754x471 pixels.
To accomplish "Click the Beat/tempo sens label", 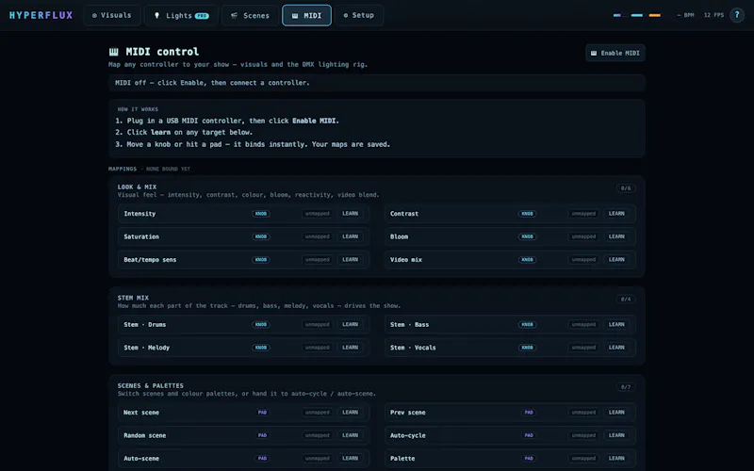I will 150,260.
